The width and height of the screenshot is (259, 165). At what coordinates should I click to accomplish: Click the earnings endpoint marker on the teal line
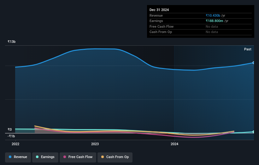point(253,132)
